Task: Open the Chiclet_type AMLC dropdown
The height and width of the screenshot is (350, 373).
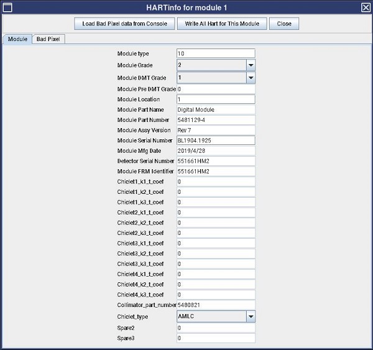Action: [251, 316]
